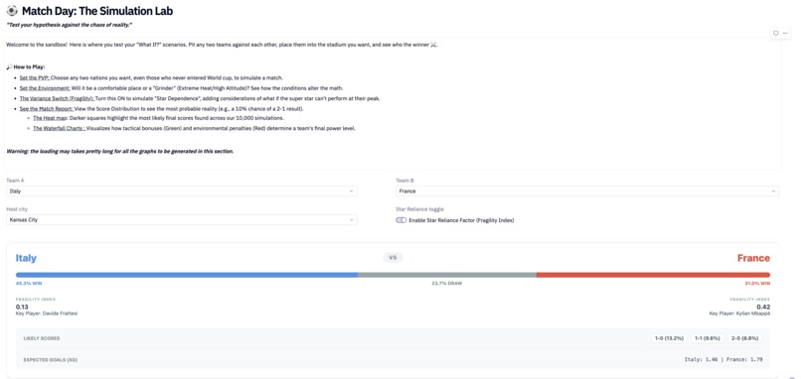Click the magnifier icon beside How to Play

point(9,66)
